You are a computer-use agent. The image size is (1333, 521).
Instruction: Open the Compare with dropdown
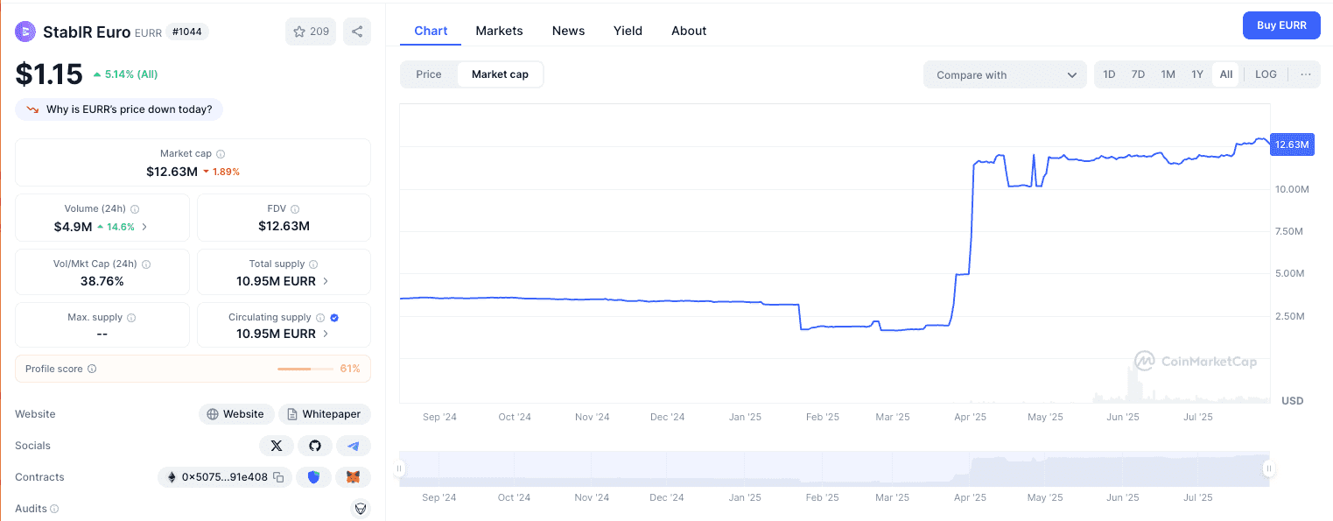tap(1005, 74)
